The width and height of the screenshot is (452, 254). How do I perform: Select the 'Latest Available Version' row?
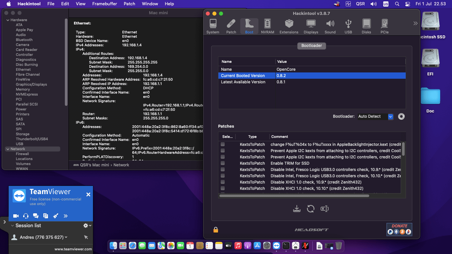(x=312, y=82)
